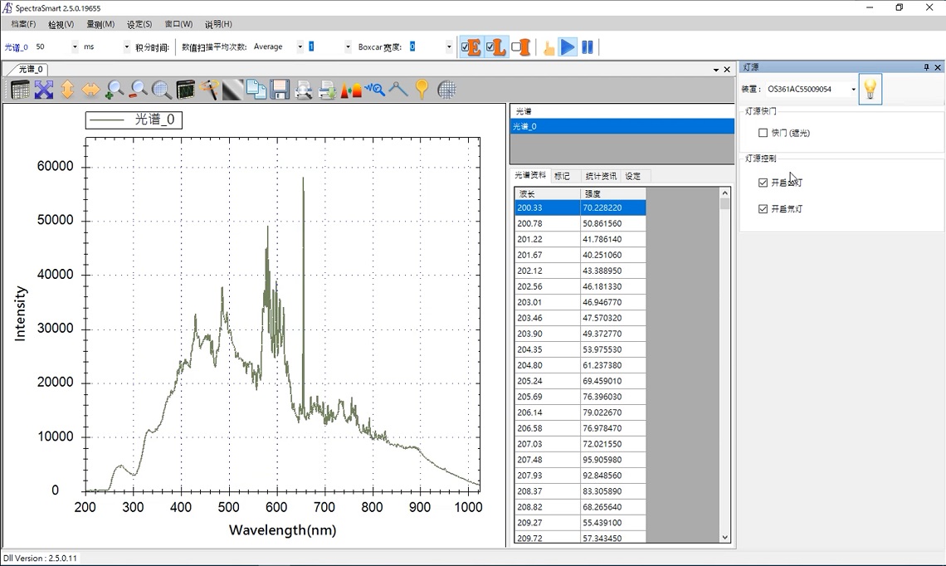Pin the 灯源 panel with the pushpin icon
This screenshot has height=566, width=946.
[926, 67]
